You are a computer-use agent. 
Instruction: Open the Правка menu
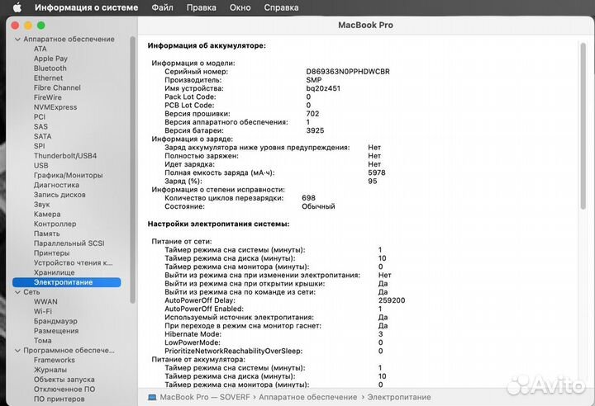point(202,7)
